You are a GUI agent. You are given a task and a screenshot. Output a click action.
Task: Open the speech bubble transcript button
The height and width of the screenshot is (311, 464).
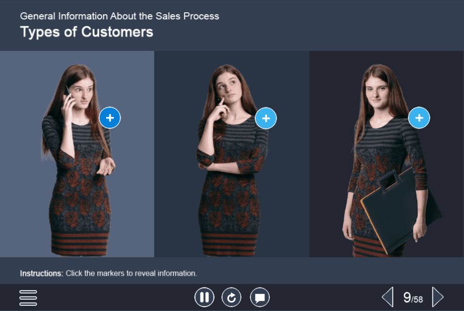(x=260, y=297)
